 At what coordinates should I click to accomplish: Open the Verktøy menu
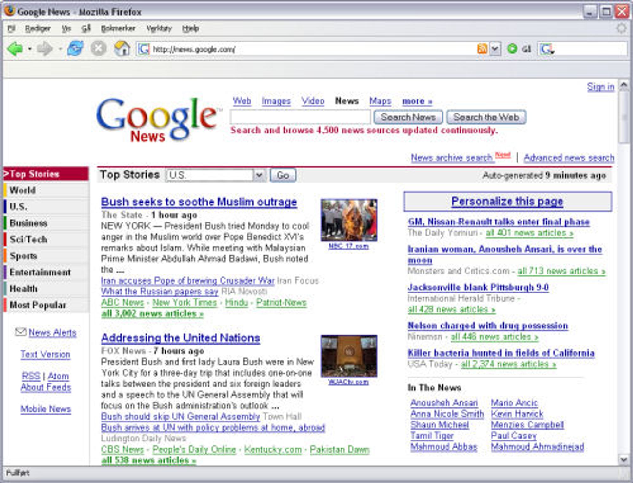point(159,29)
